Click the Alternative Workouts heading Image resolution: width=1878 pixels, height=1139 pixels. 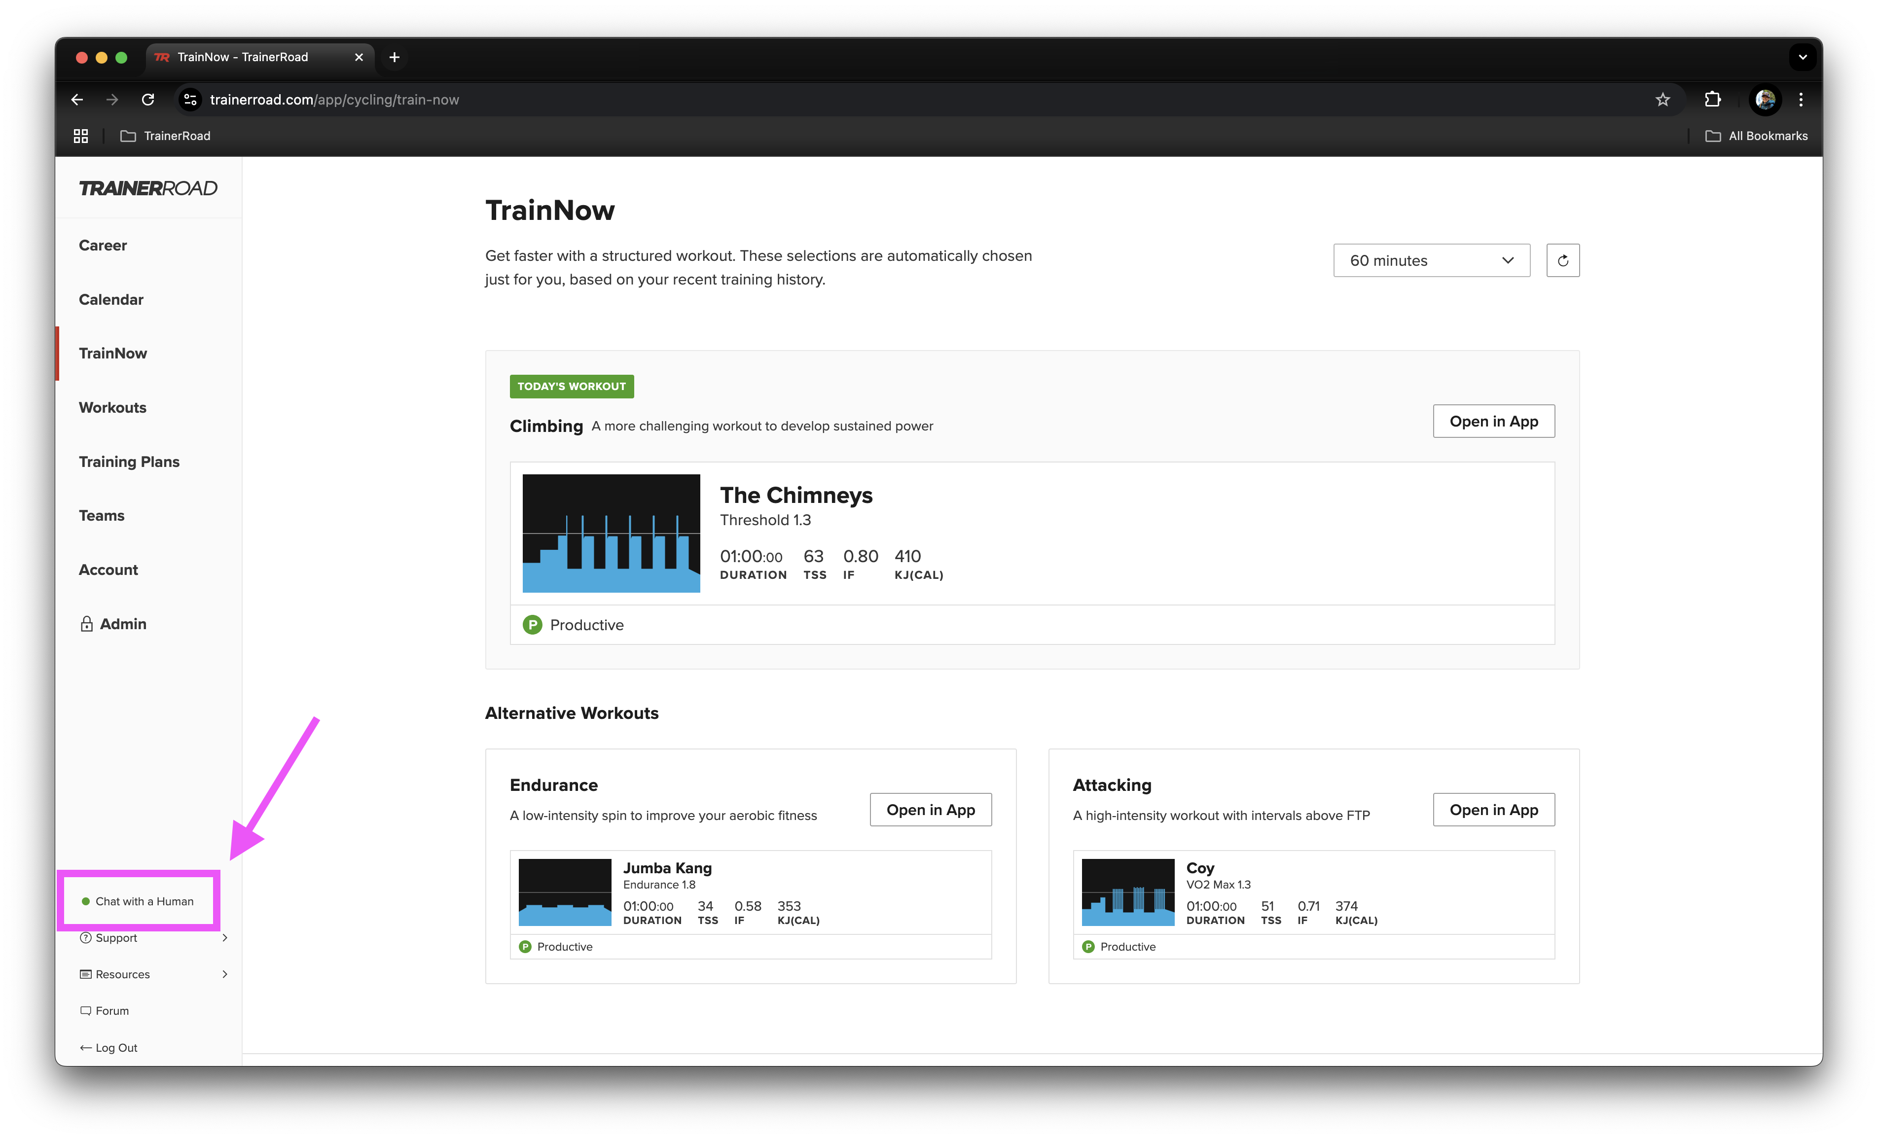(x=572, y=713)
